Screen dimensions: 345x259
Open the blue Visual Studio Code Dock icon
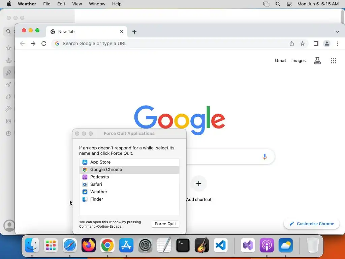(220, 245)
